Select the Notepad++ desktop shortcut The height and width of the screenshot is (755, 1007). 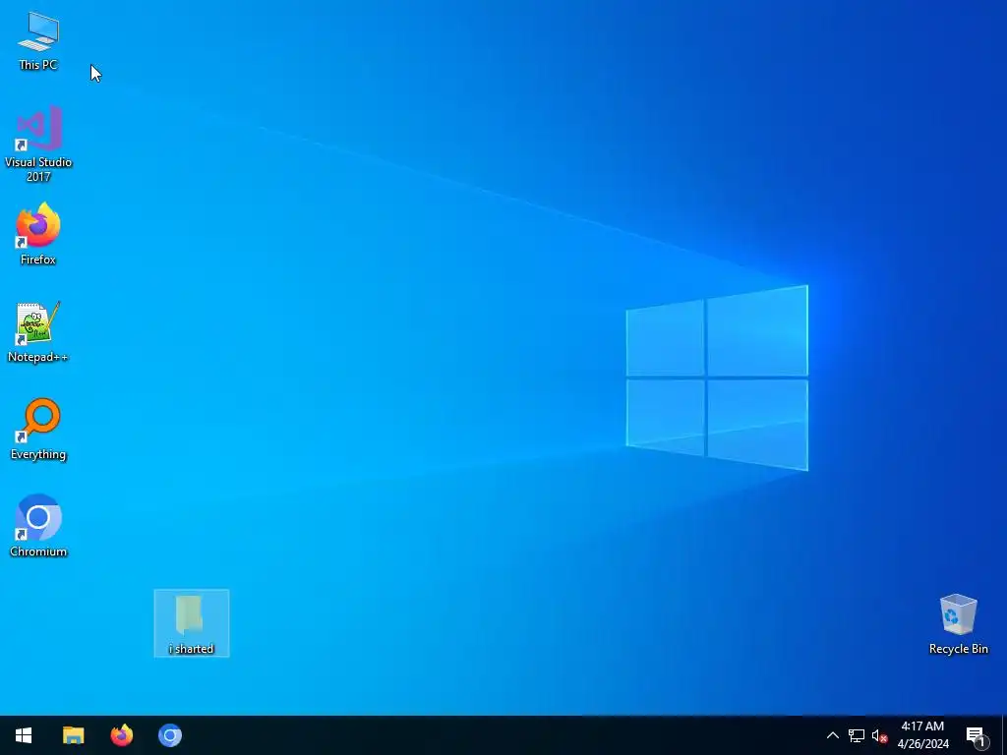(38, 332)
